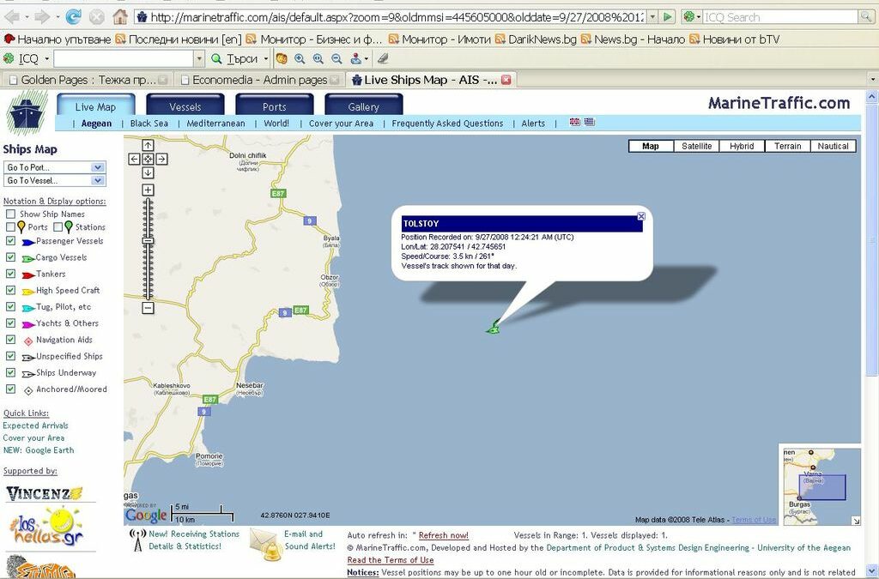The height and width of the screenshot is (579, 879).
Task: Enable Show Ship Names checkbox
Action: pos(10,214)
